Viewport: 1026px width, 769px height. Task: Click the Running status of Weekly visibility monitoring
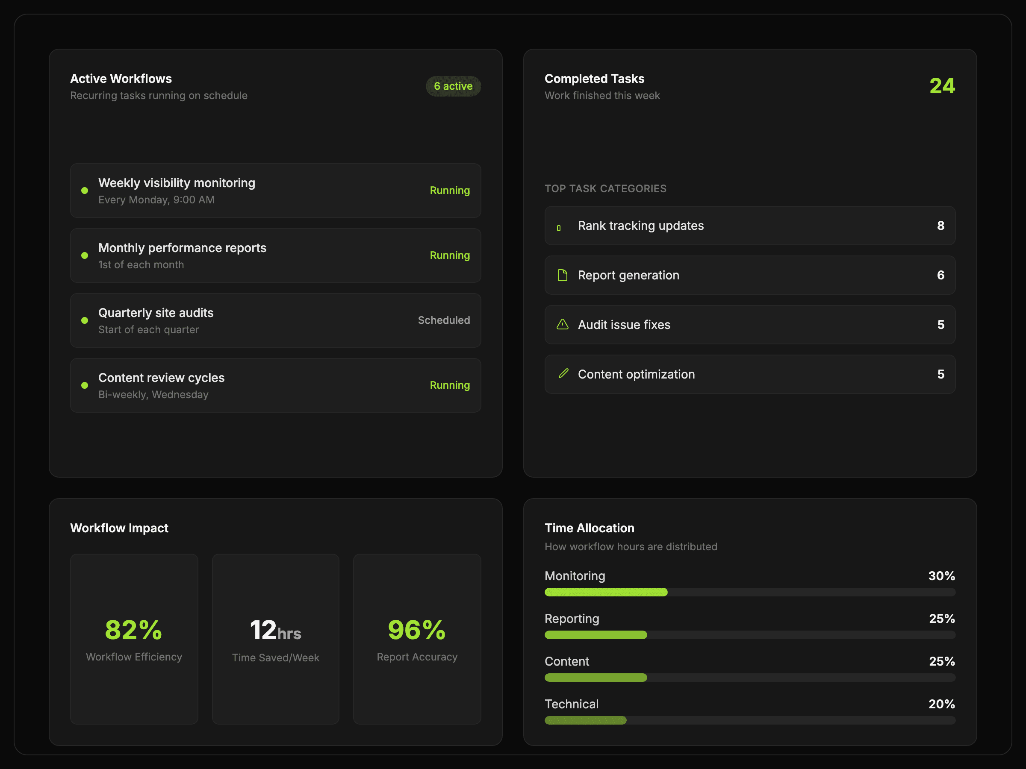tap(449, 191)
